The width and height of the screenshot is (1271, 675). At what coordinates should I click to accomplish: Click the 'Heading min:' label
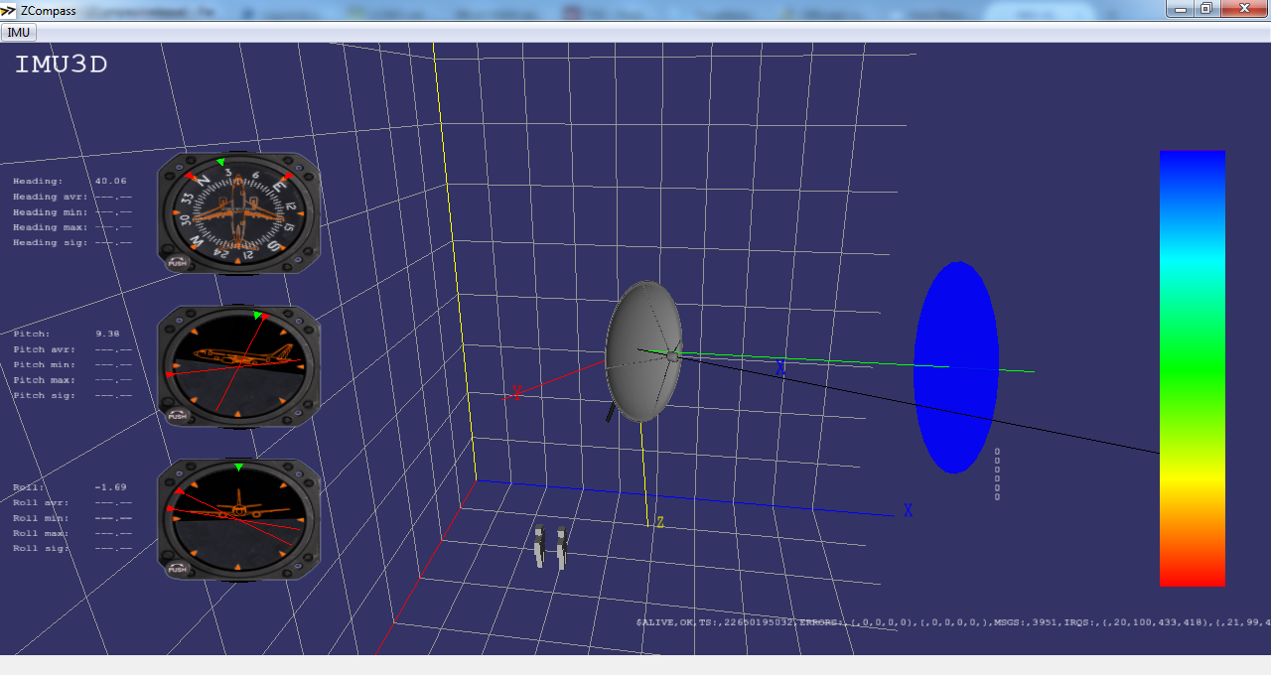[50, 211]
